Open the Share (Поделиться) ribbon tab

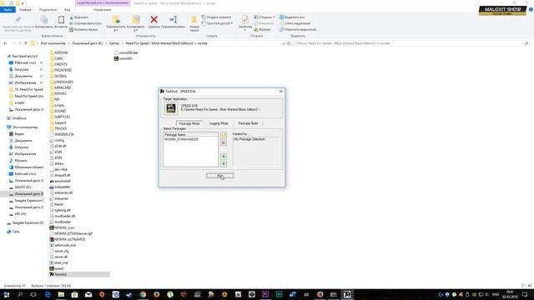[x=48, y=10]
